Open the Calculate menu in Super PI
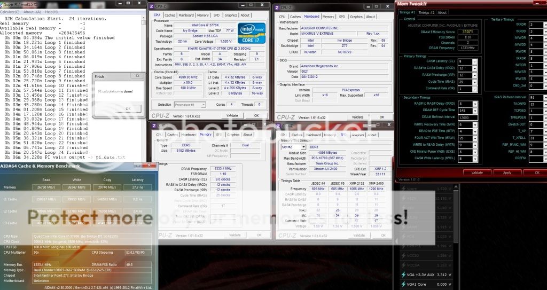This screenshot has height=290, width=547. (x=10, y=11)
